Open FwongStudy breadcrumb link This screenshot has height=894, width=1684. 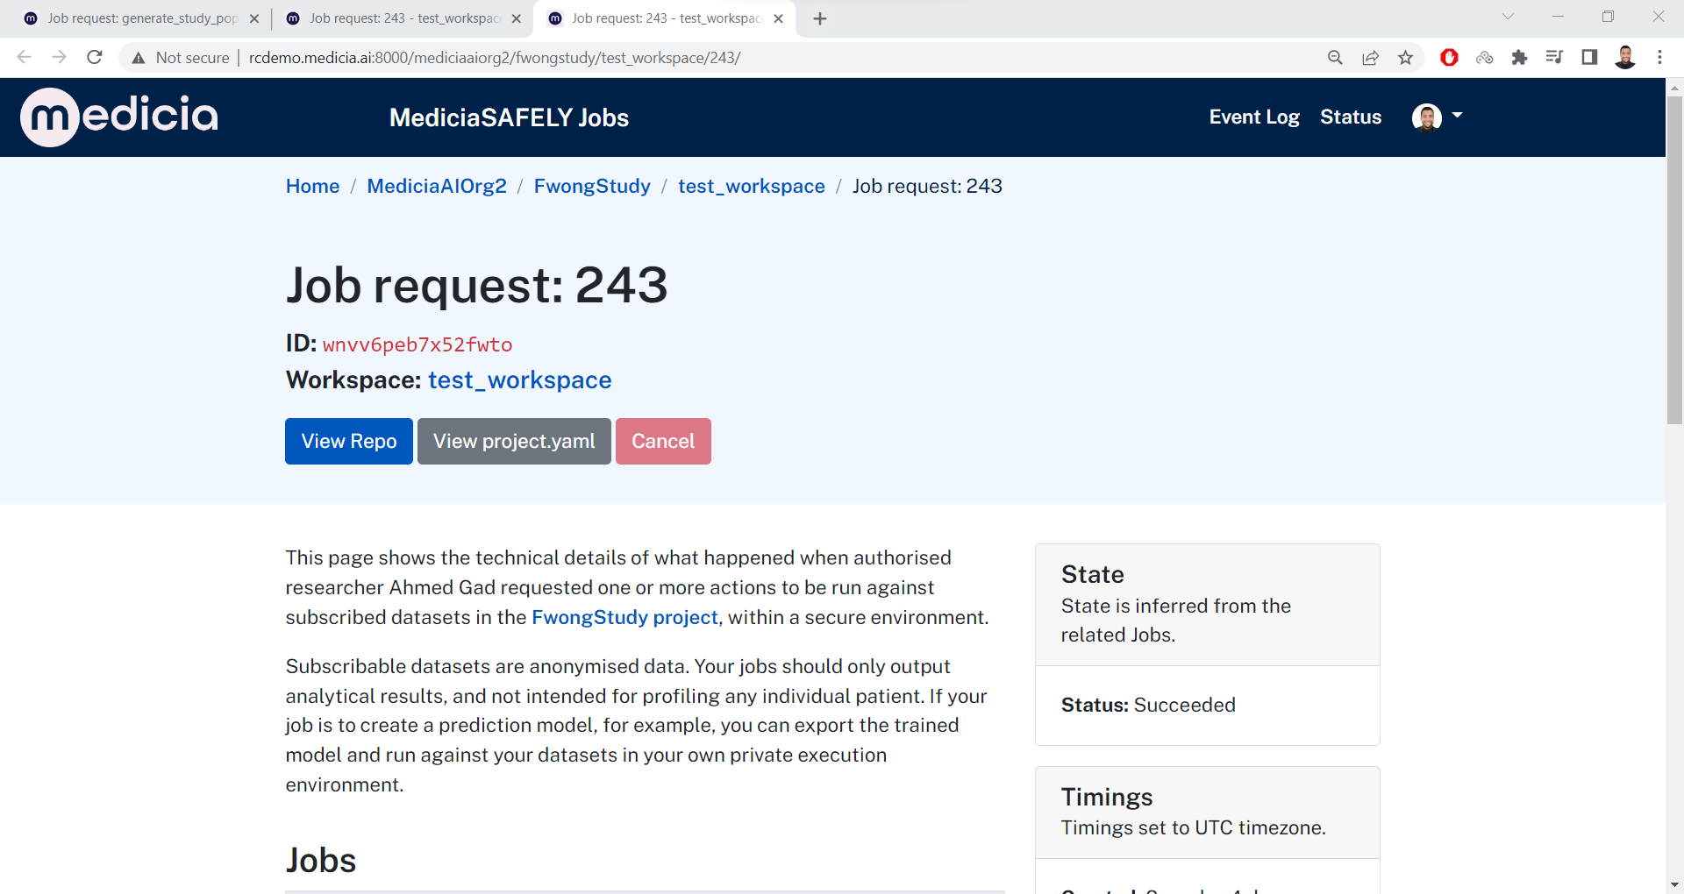pos(592,186)
